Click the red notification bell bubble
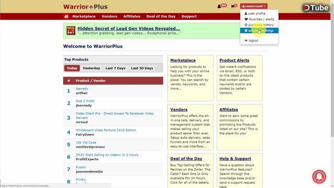This screenshot has width=334, height=188. coord(319,177)
